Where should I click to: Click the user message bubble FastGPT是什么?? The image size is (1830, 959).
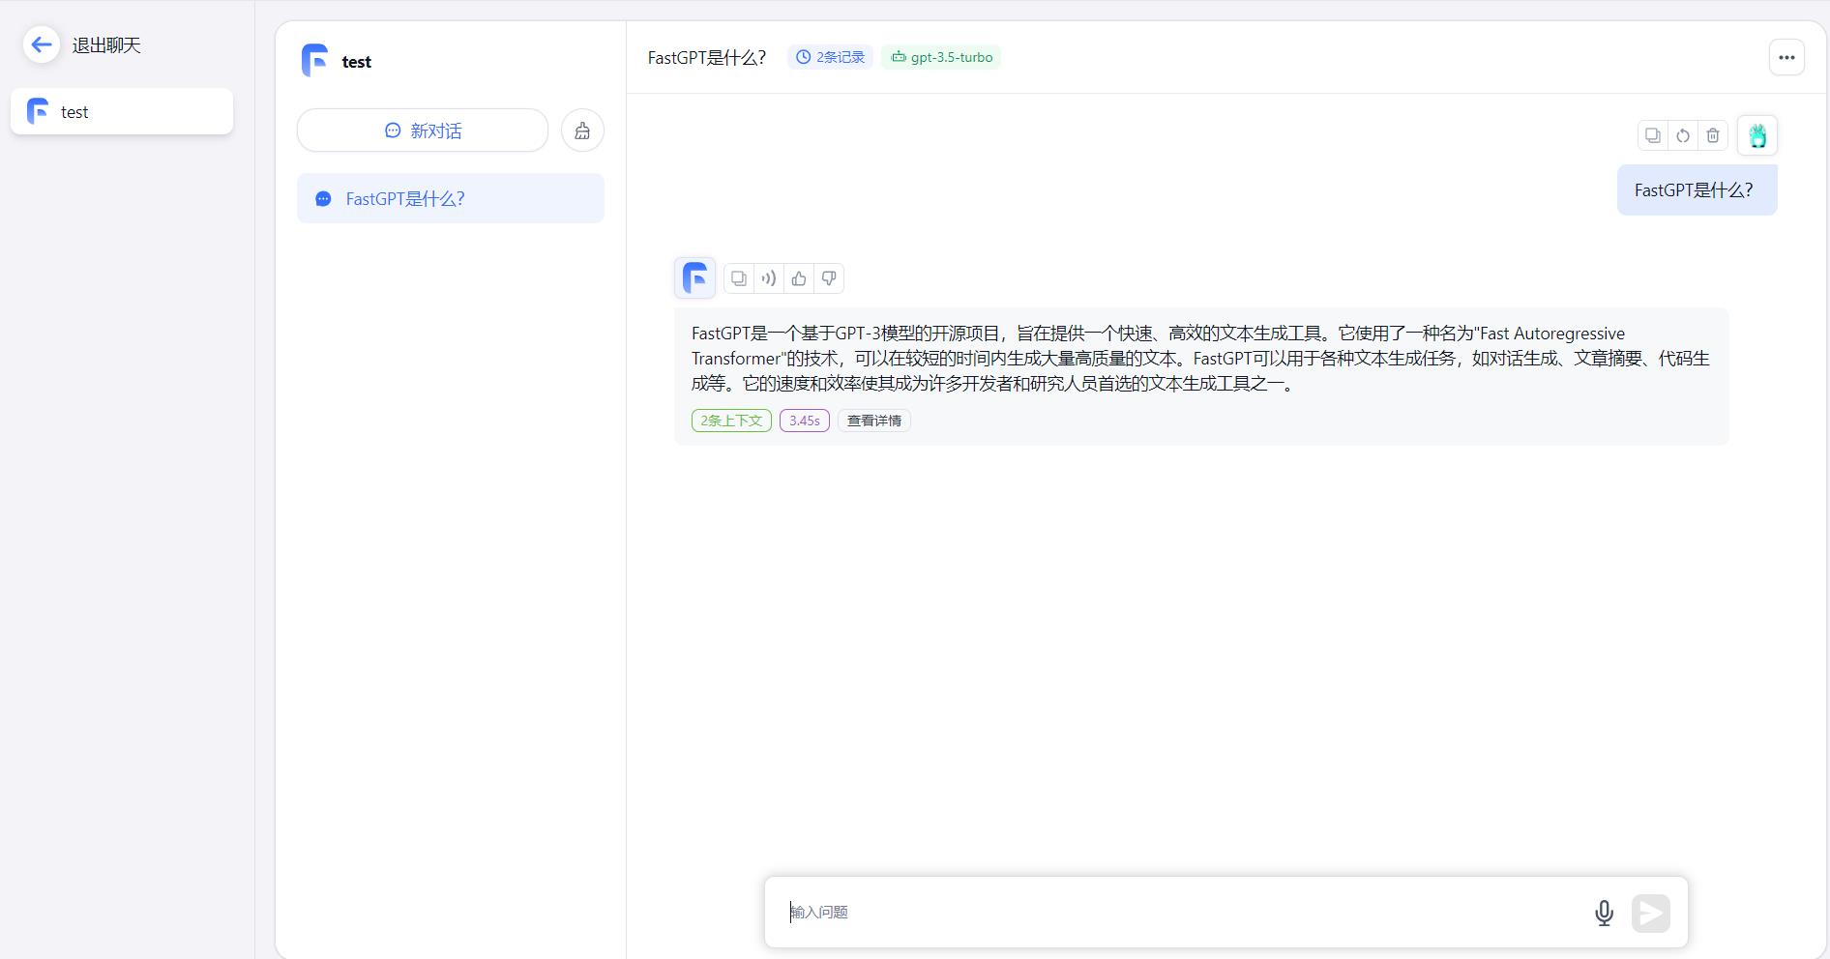pyautogui.click(x=1697, y=190)
